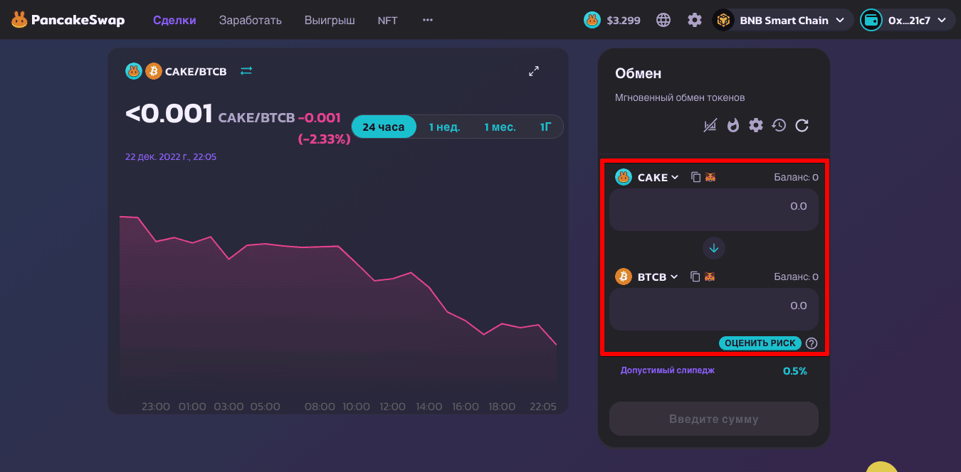Swap the CAKE/BTCB chart pair direction
The height and width of the screenshot is (472, 961).
coord(246,71)
